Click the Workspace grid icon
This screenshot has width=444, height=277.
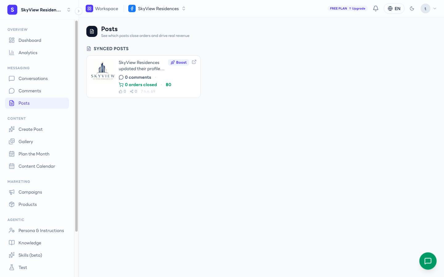tap(89, 9)
